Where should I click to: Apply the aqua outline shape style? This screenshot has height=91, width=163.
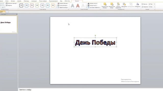coord(48,5)
